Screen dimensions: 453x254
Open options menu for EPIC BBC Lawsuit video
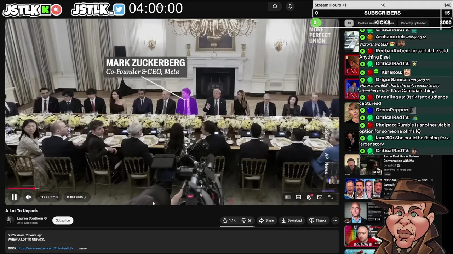click(x=432, y=181)
